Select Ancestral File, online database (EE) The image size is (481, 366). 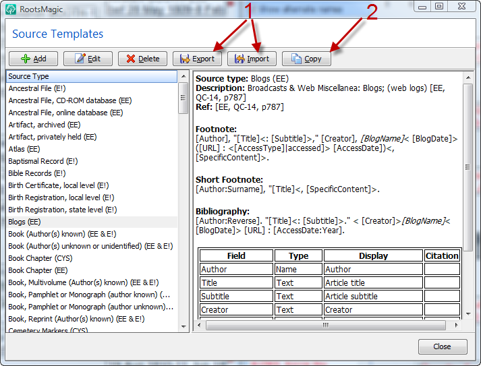point(92,113)
